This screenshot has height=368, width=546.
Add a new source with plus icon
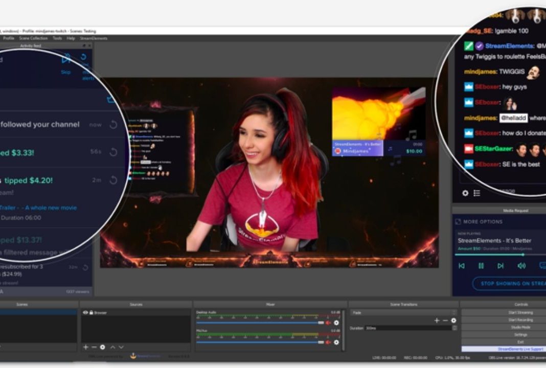pyautogui.click(x=86, y=347)
